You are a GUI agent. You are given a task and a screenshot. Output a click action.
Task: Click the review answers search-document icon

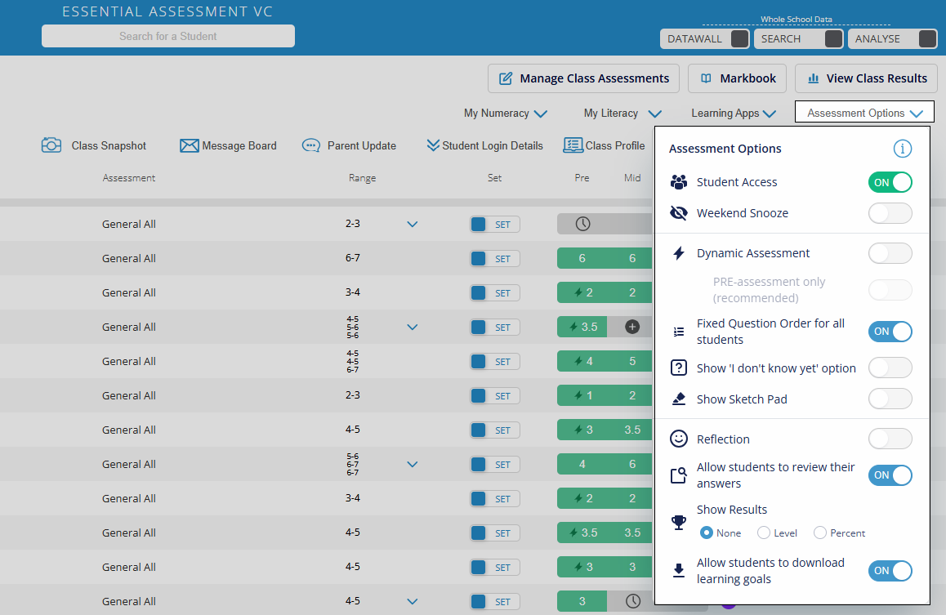pyautogui.click(x=679, y=475)
